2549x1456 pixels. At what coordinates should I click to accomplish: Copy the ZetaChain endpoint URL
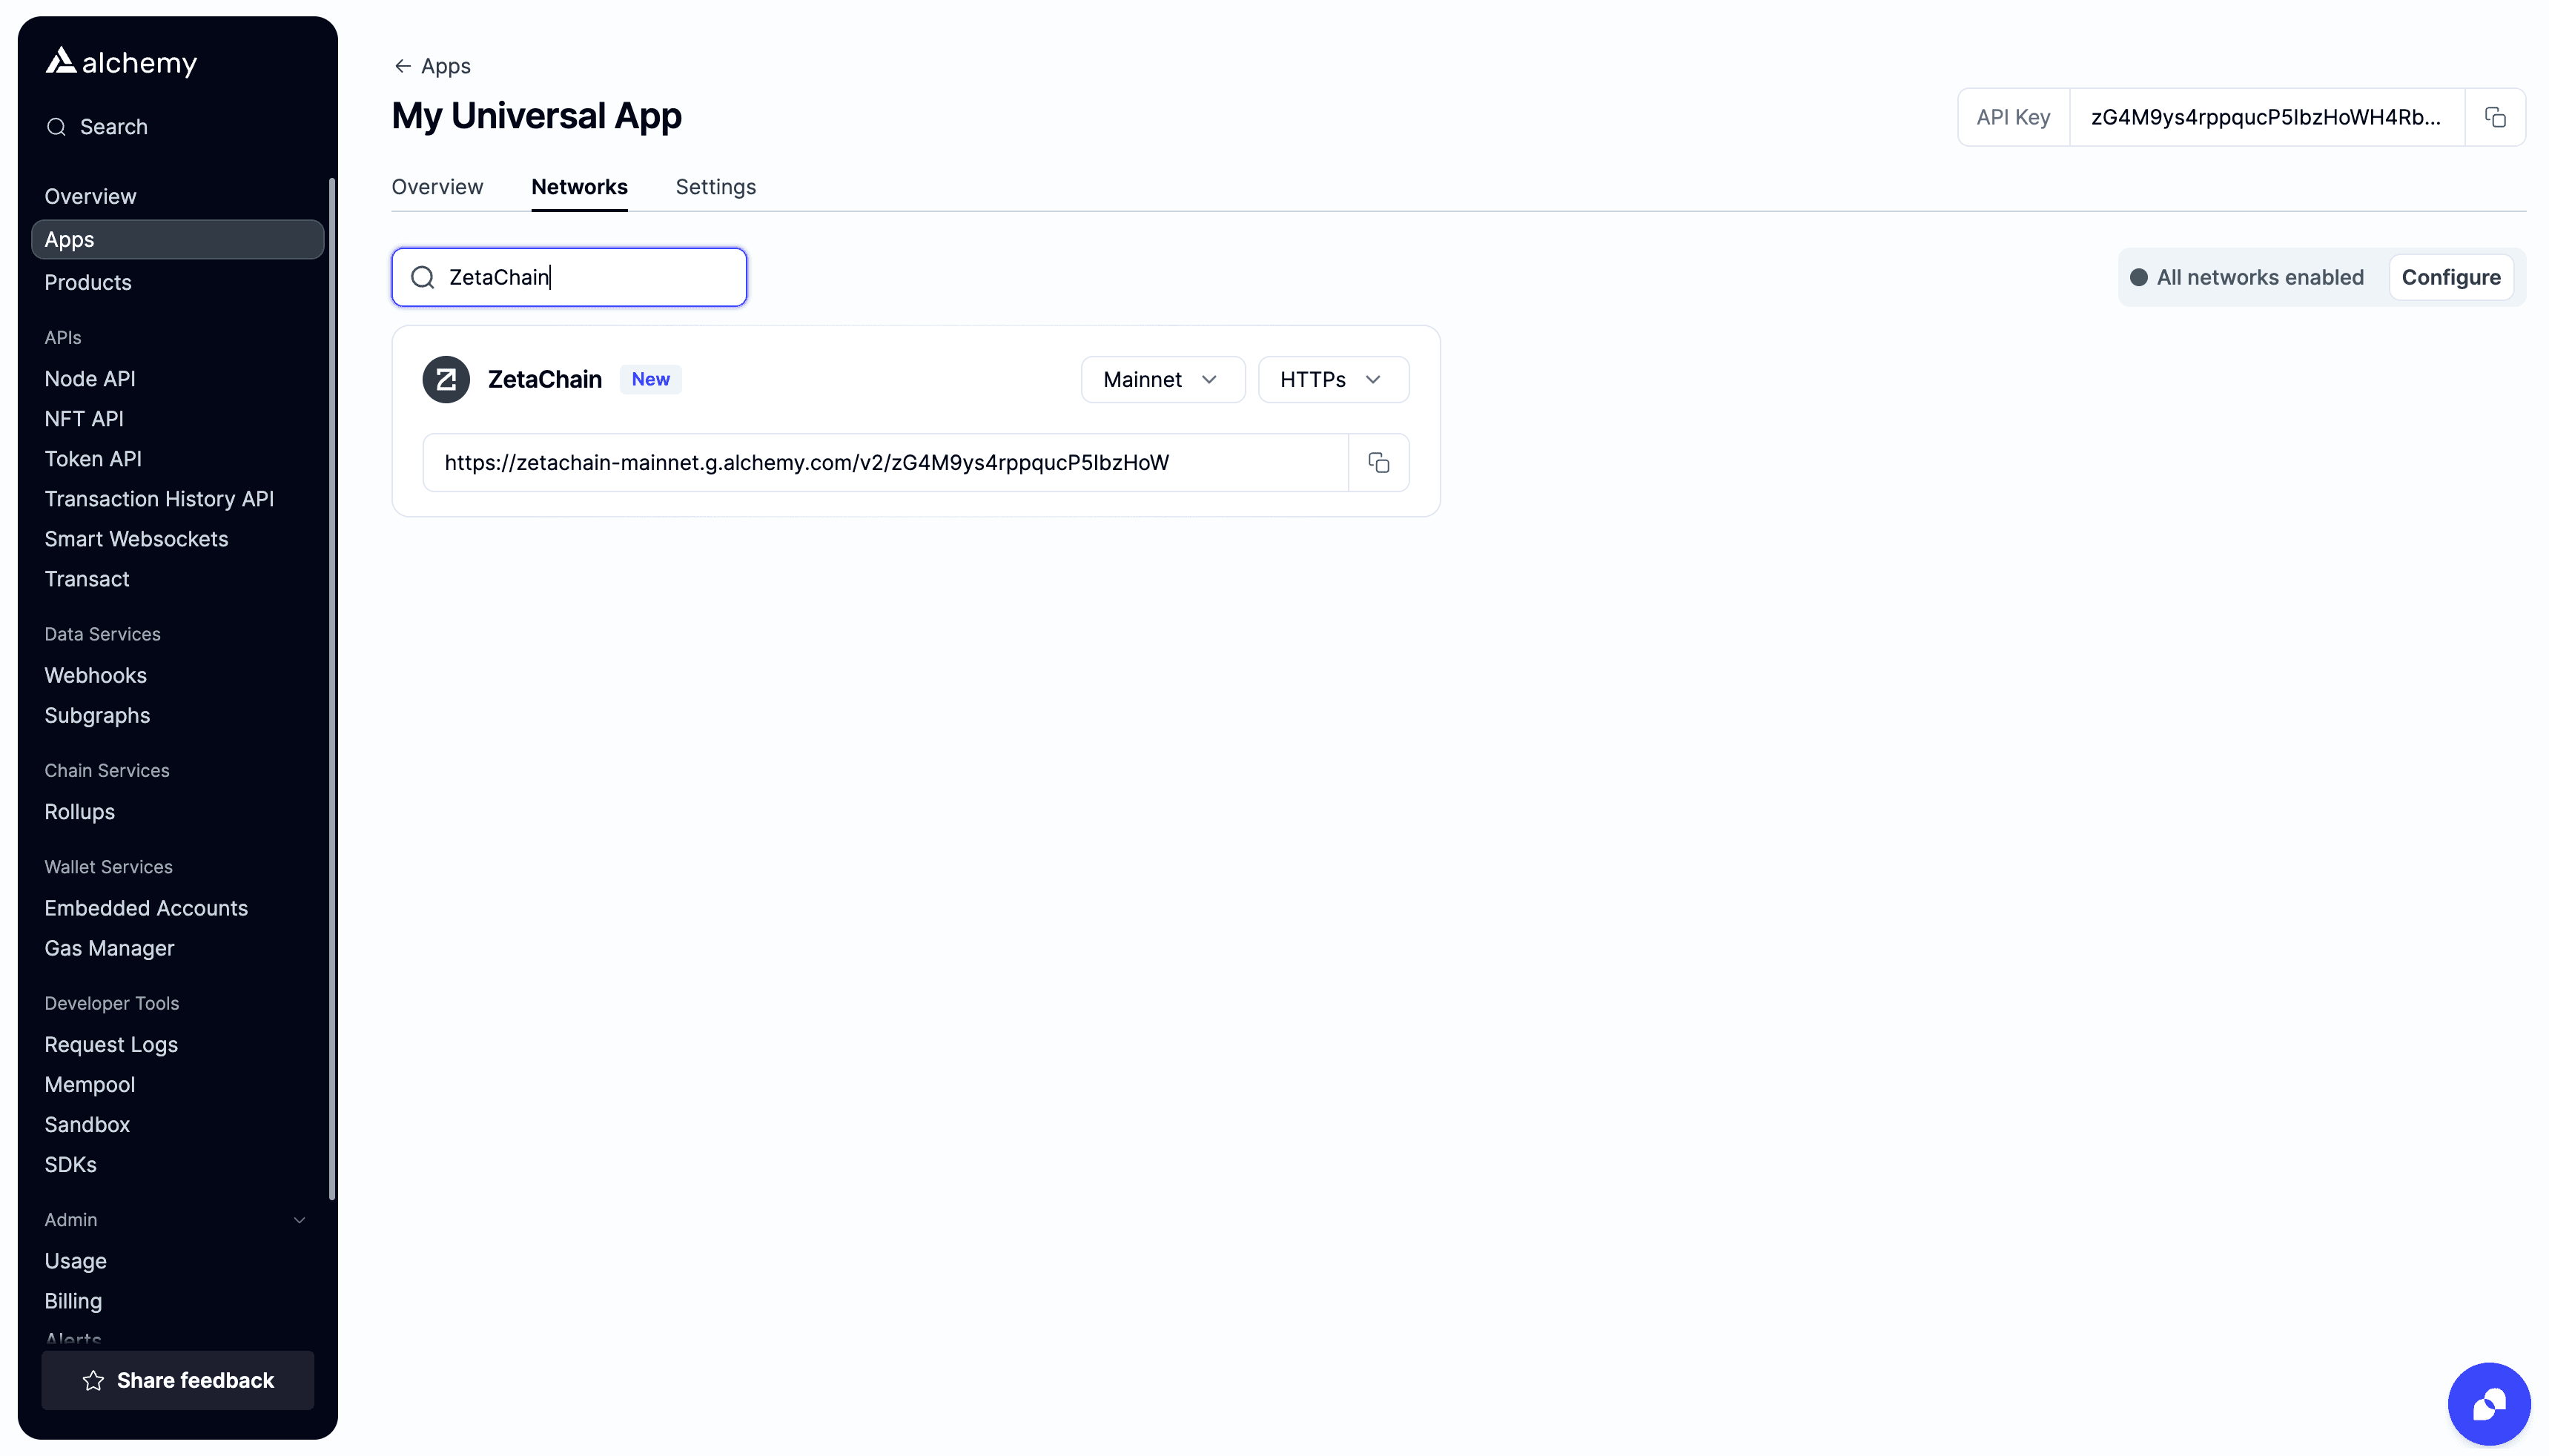tap(1378, 462)
